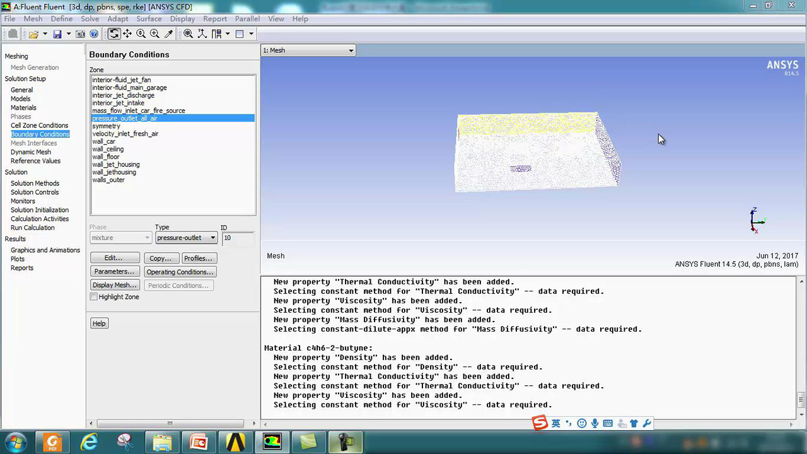Screen dimensions: 807x454
Task: Click the ID input field showing 10
Action: [x=238, y=238]
